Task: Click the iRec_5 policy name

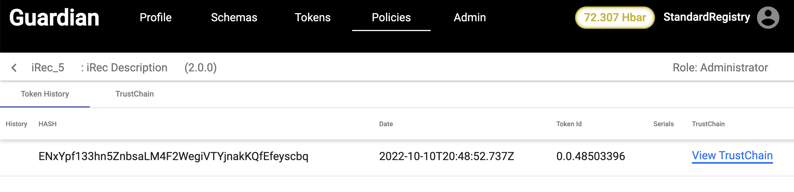Action: (x=48, y=68)
